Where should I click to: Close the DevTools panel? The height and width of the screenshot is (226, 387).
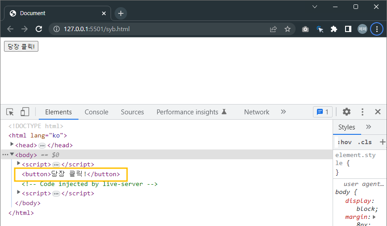point(378,112)
